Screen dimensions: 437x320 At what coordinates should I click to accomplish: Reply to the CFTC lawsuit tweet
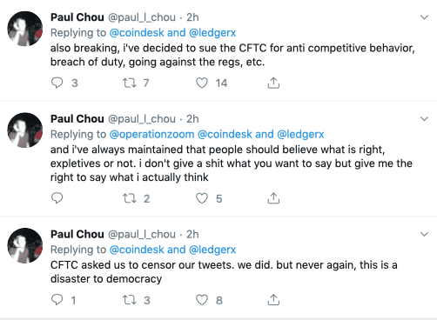point(57,83)
